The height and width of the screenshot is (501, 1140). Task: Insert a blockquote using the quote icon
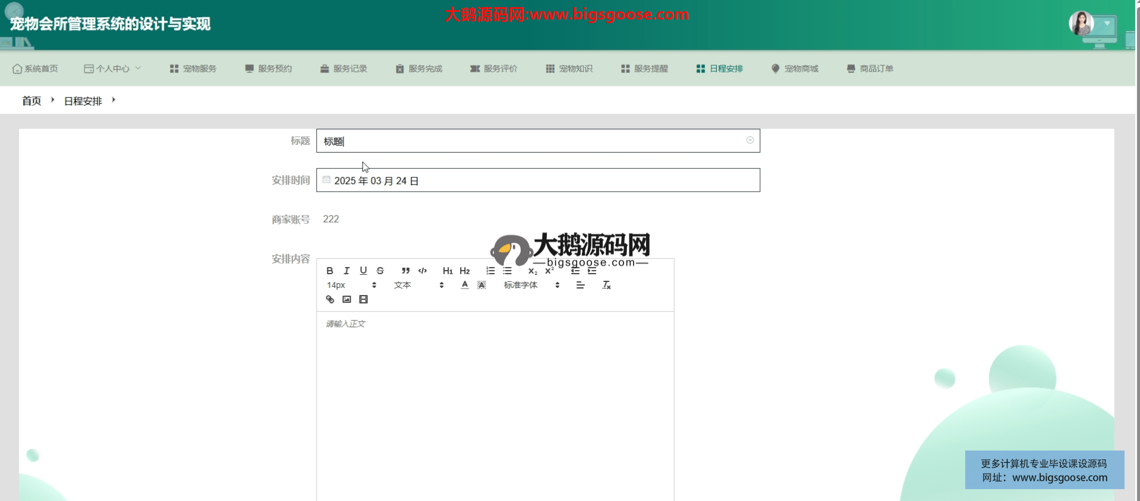coord(405,271)
